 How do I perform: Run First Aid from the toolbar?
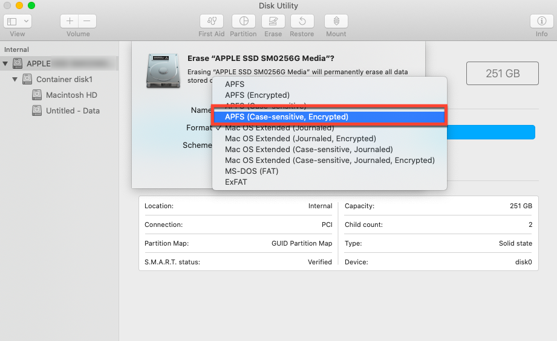pyautogui.click(x=211, y=21)
